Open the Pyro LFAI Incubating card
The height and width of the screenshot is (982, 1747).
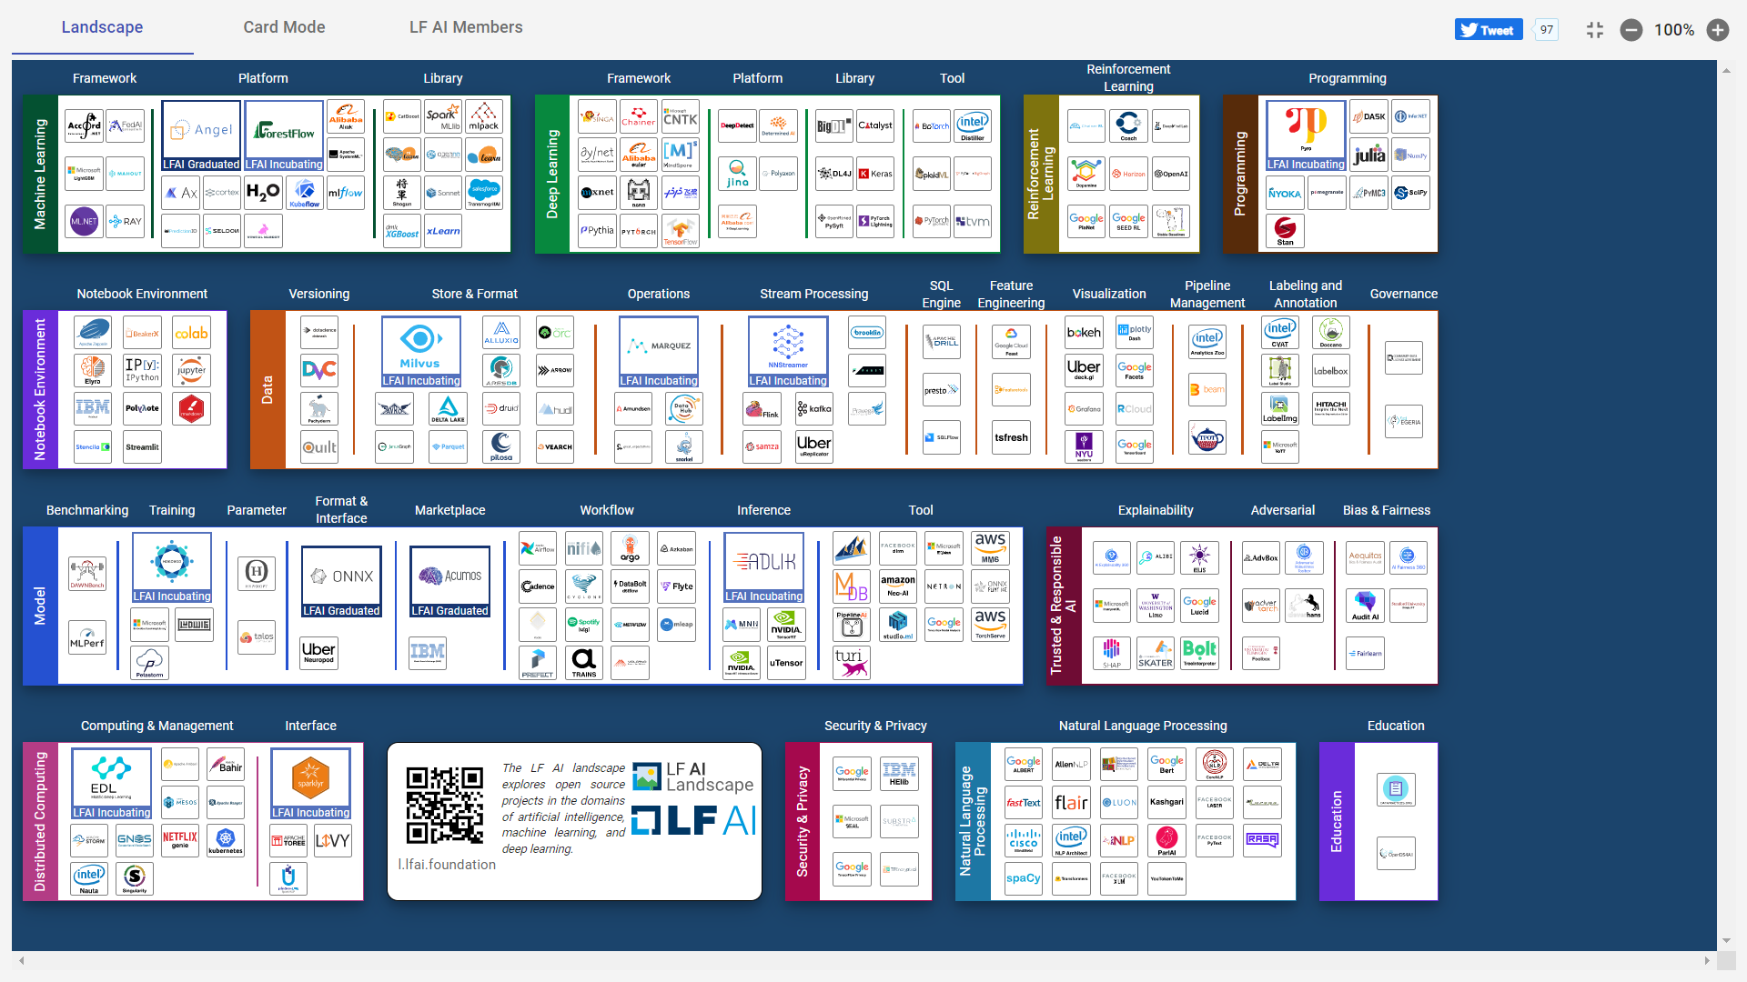coord(1306,135)
